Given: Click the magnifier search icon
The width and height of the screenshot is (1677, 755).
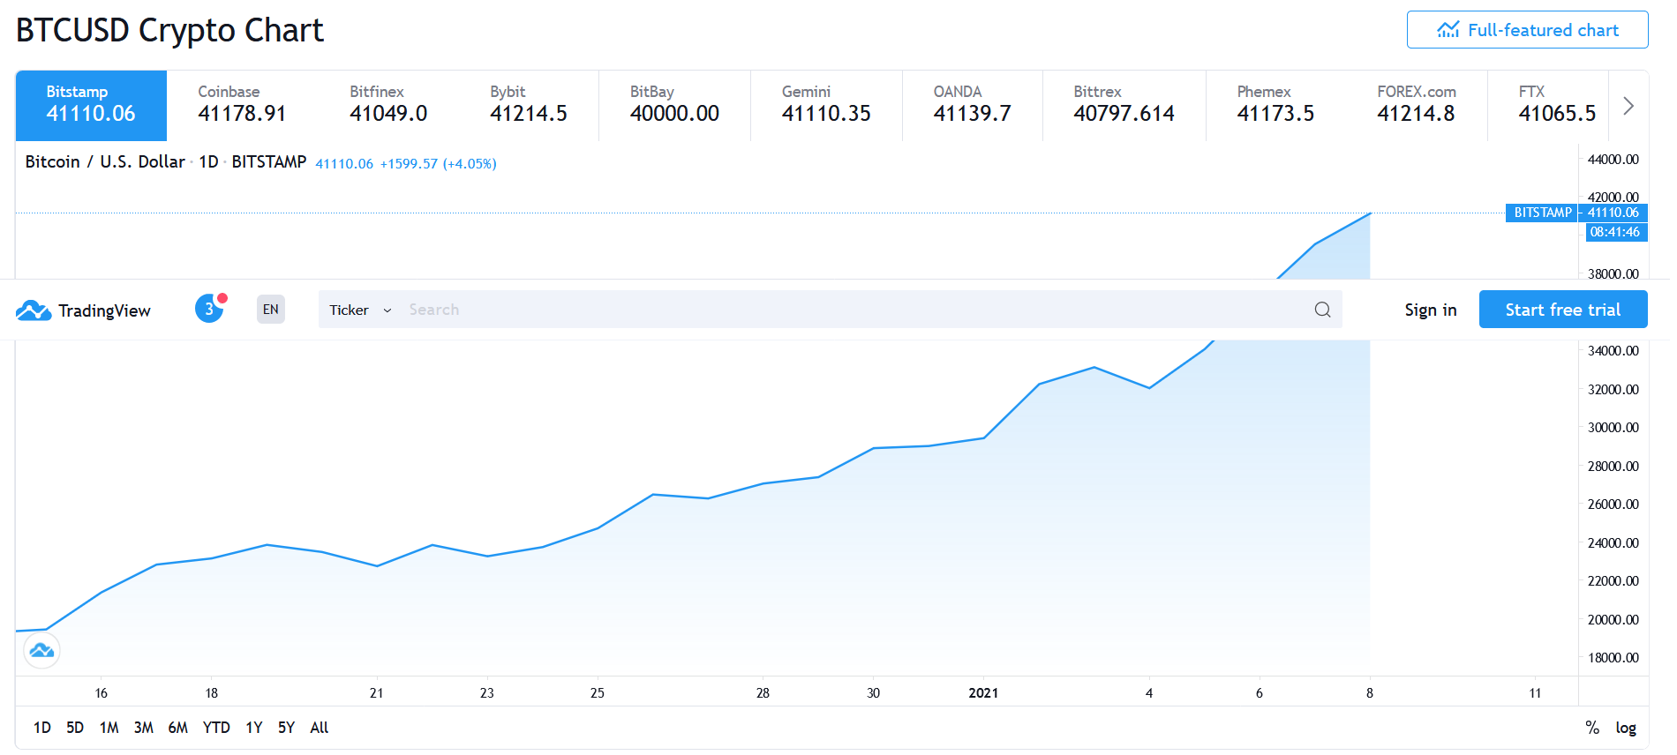Looking at the screenshot, I should 1322,310.
